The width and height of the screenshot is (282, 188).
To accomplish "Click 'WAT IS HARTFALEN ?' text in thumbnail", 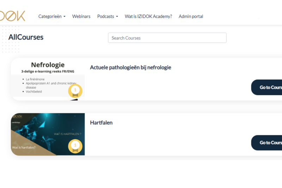I will tap(67, 134).
